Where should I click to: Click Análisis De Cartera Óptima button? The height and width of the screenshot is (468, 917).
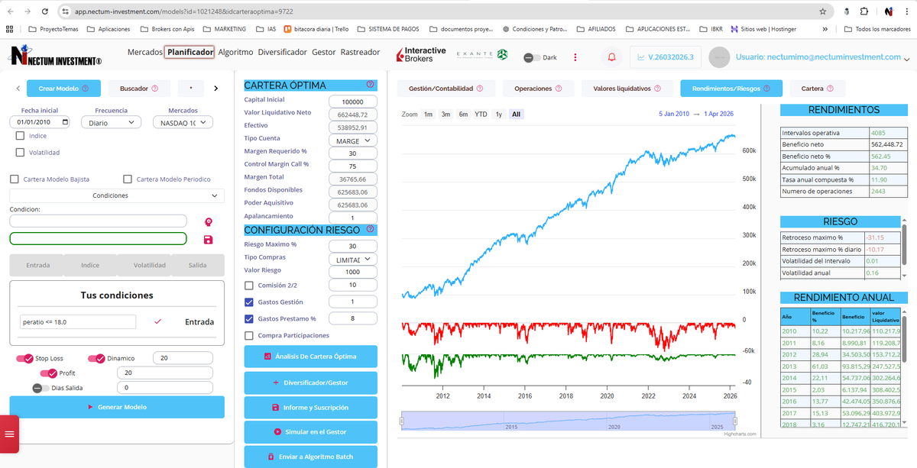pyautogui.click(x=310, y=357)
